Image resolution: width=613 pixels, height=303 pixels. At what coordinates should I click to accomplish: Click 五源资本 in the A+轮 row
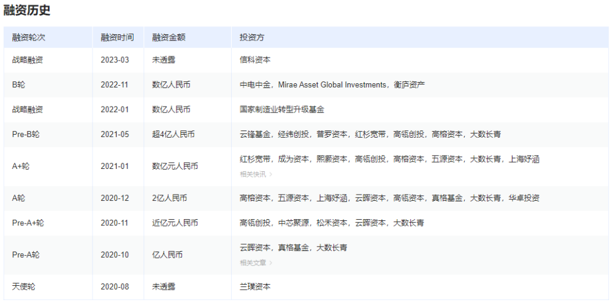[447, 159]
